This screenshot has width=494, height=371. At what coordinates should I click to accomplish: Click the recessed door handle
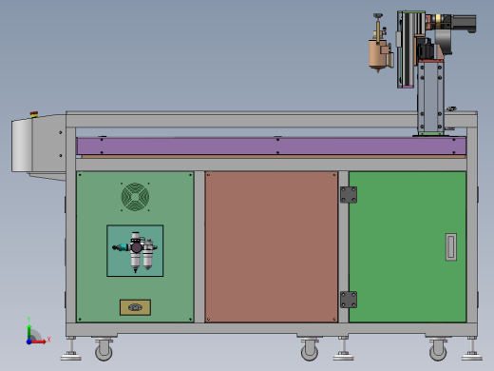(451, 247)
